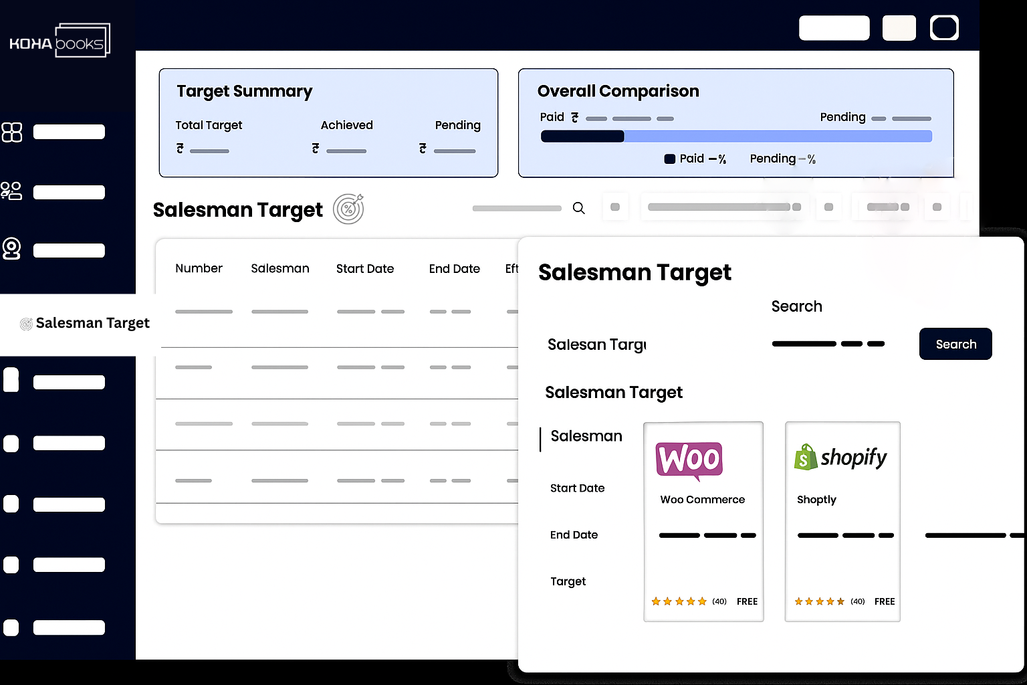
Task: Click the KOHA books logo
Action: (60, 41)
